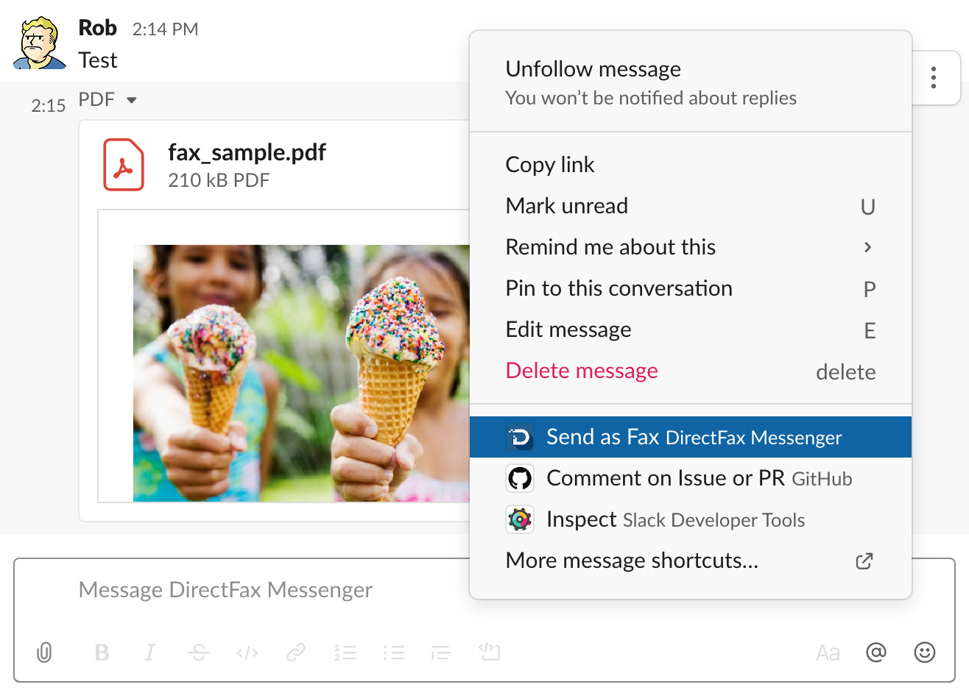
Task: Click the Slack Developer Tools icon
Action: 520,519
